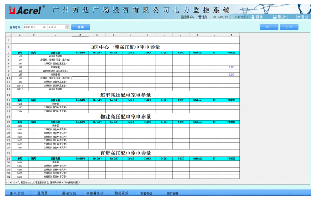Select column L header

click(214, 35)
